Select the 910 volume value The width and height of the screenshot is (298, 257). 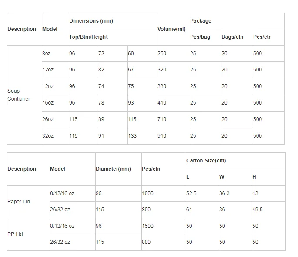[162, 136]
